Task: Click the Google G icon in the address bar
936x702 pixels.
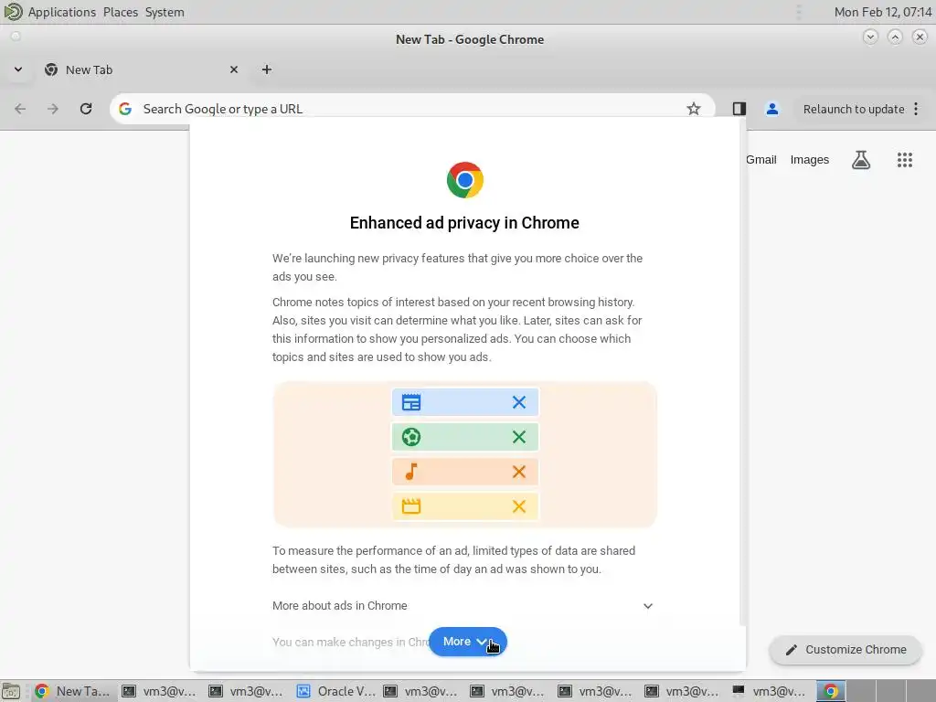Action: (x=124, y=109)
